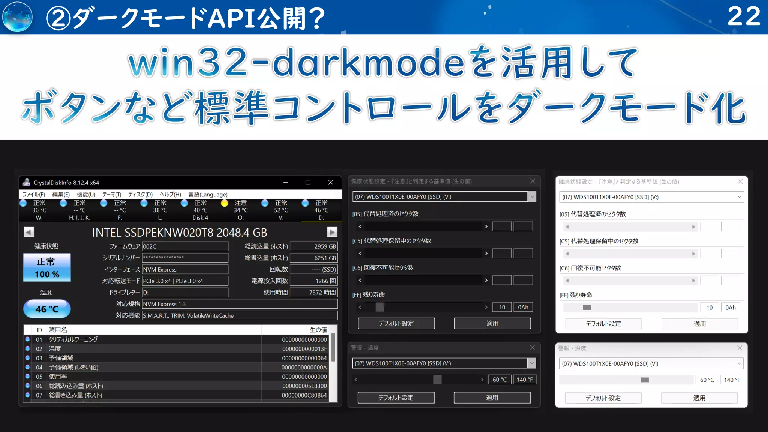Select SMART row 06 総読み込み量 (ホスト)
This screenshot has height=432, width=768.
(176, 385)
